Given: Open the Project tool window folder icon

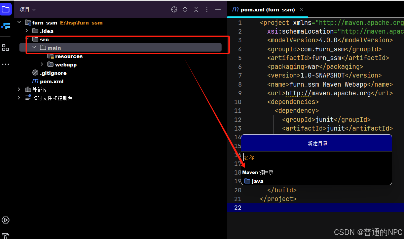Looking at the screenshot, I should coord(6,9).
